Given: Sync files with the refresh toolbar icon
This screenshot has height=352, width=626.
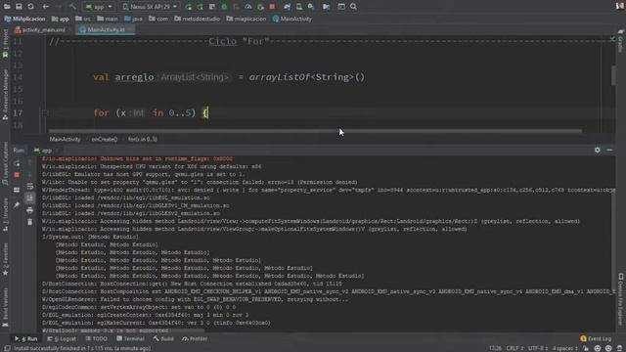Looking at the screenshot, I should tap(30, 7).
